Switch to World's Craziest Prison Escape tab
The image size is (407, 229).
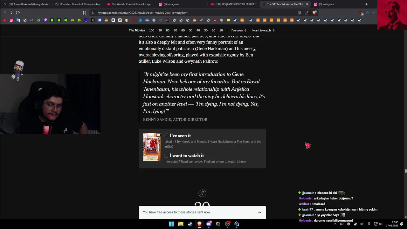(130, 4)
